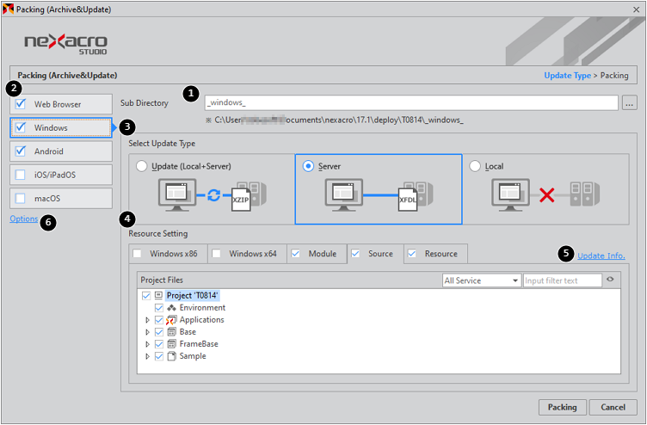Enable the iOS/iPadOS platform checkbox
Image resolution: width=647 pixels, height=425 pixels.
[x=22, y=175]
